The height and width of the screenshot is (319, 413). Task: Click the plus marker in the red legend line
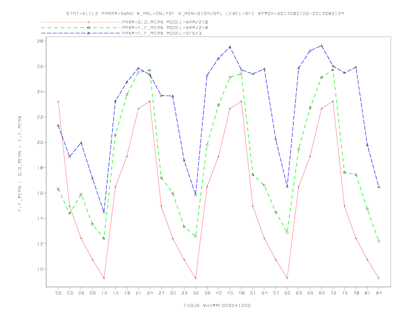point(89,22)
